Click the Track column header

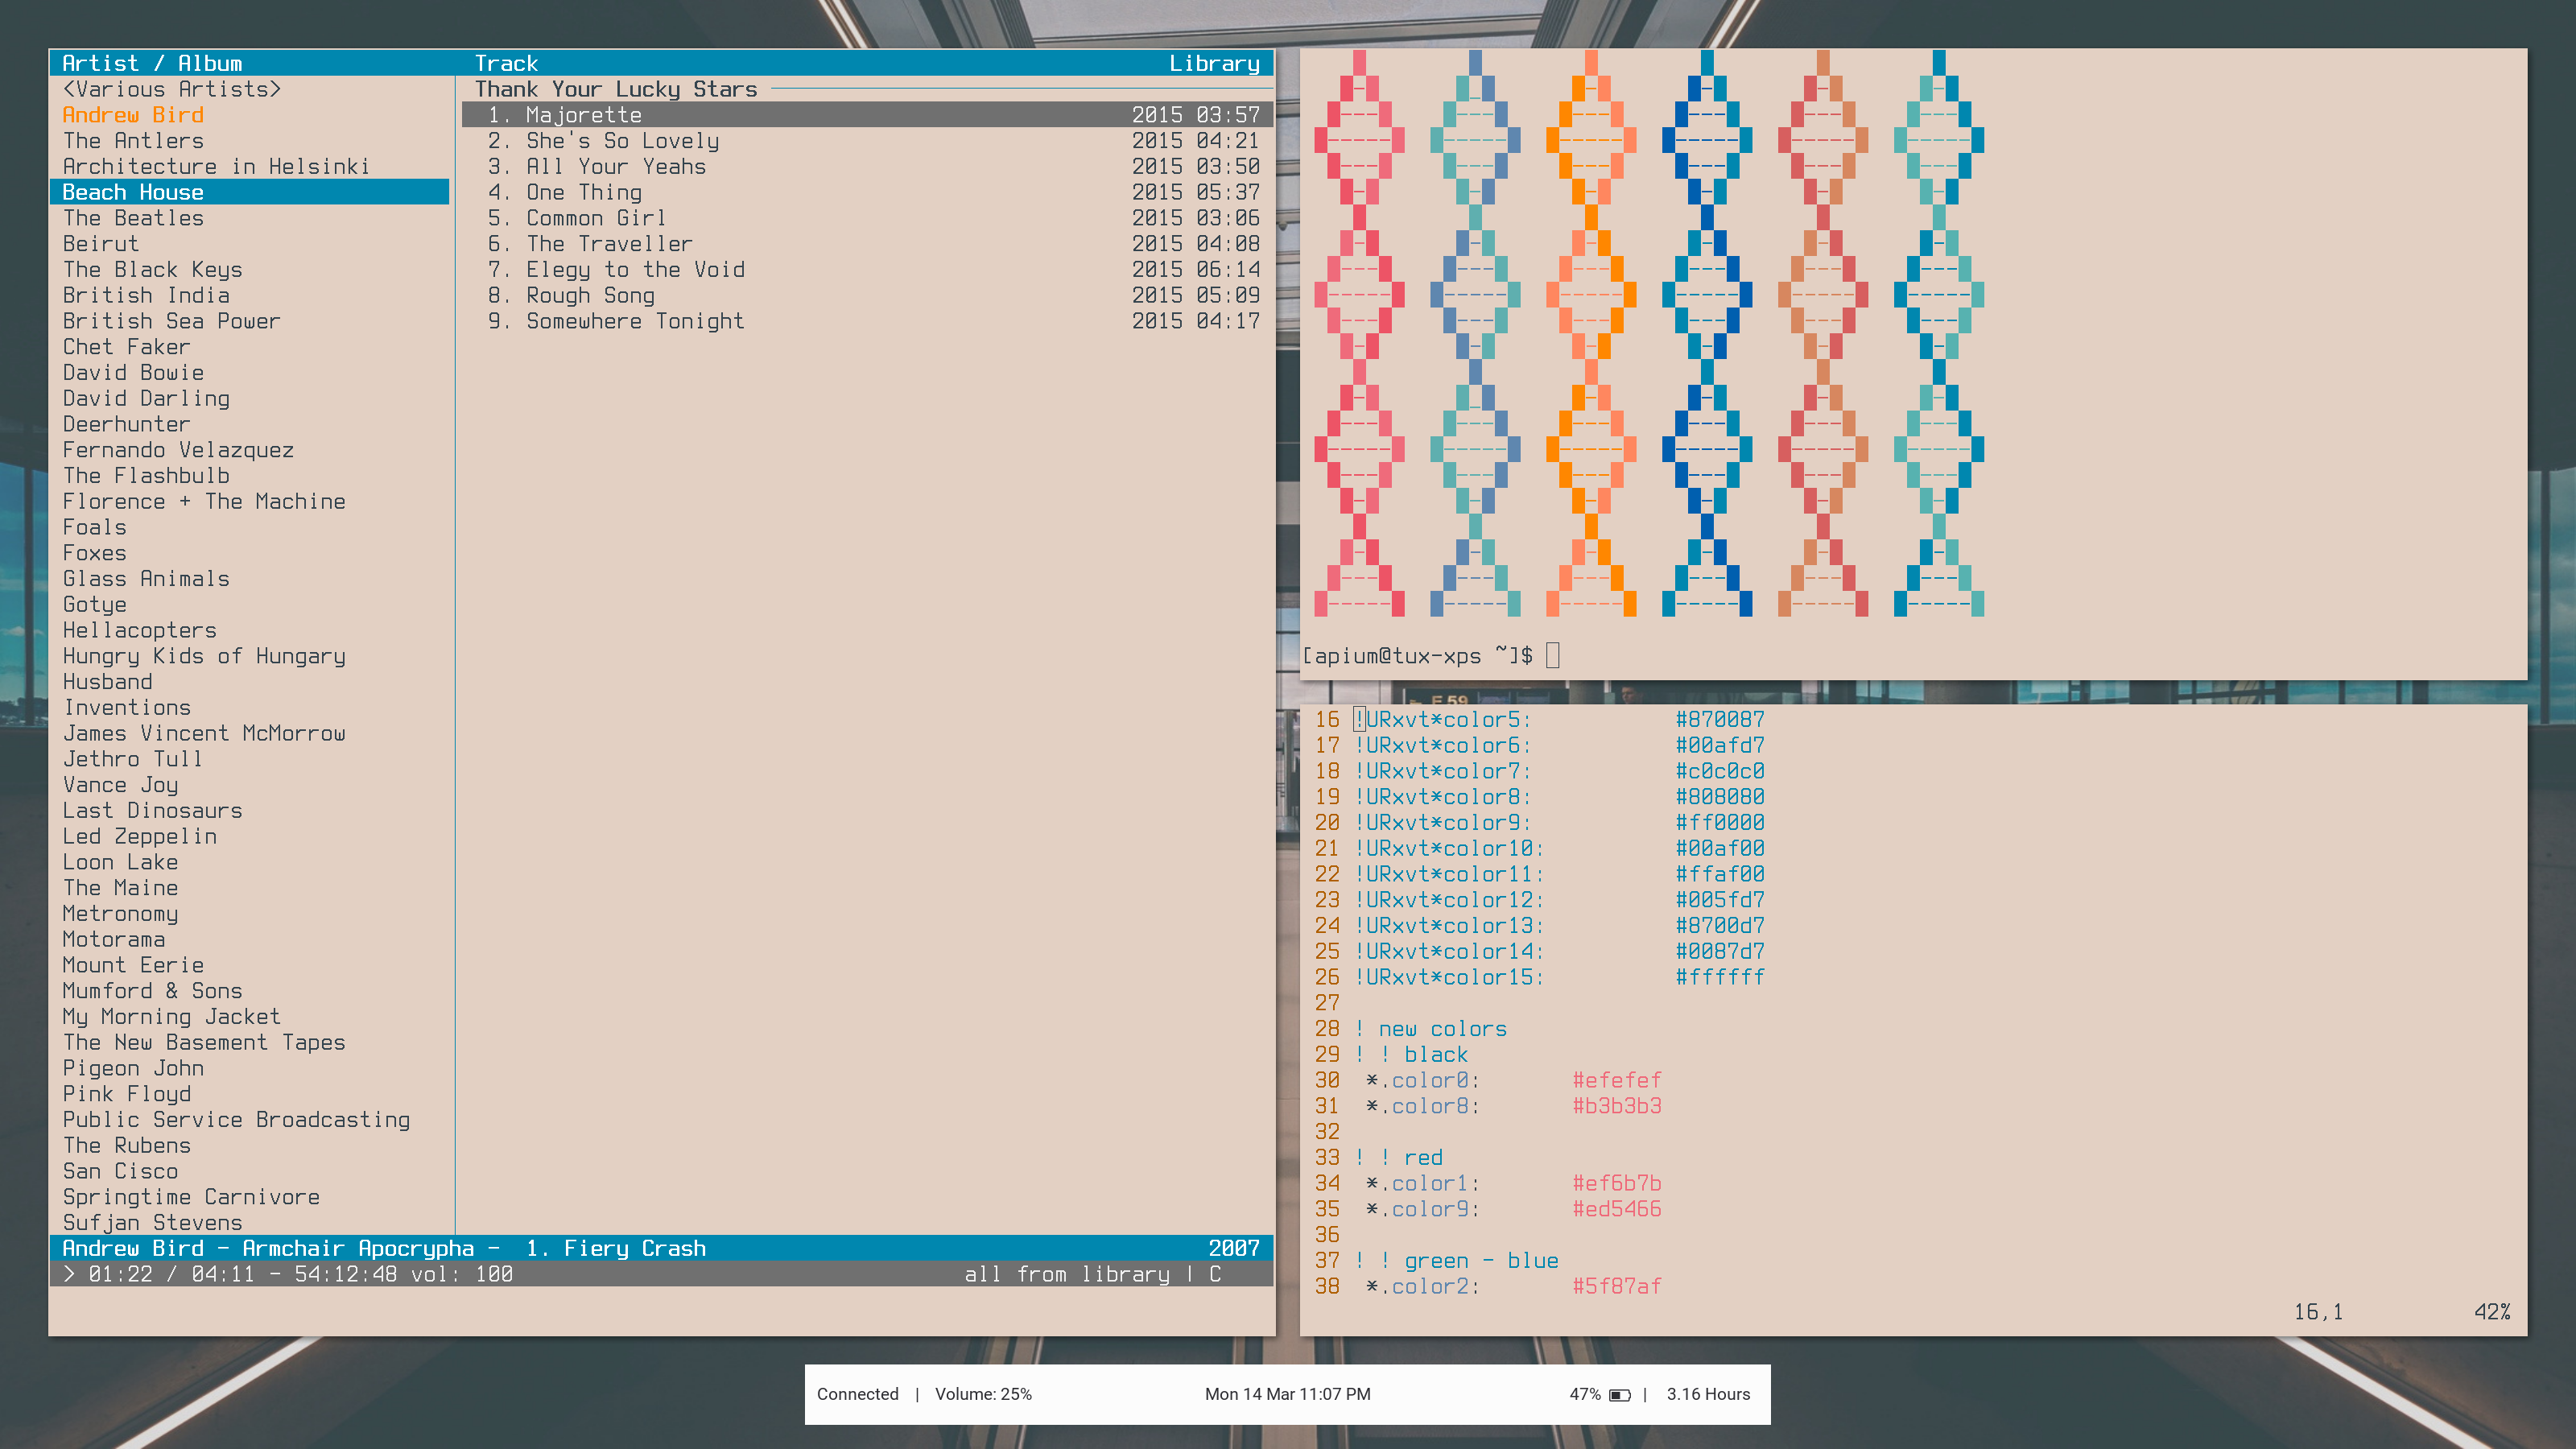506,63
